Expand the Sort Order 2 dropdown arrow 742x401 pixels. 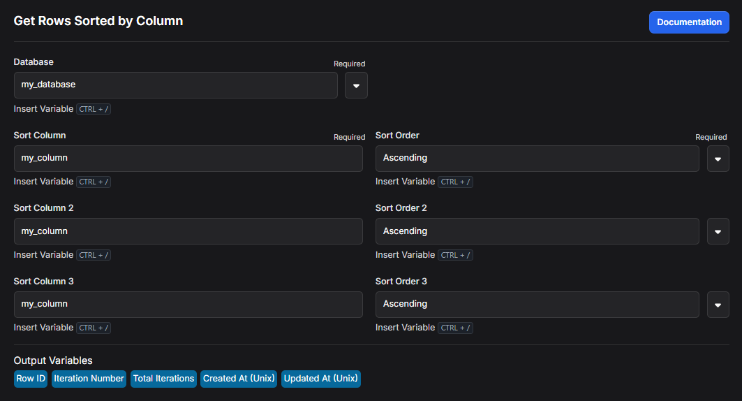718,231
